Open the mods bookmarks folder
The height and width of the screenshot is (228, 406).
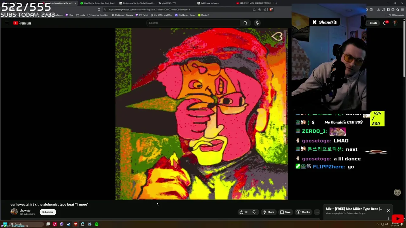coord(80,15)
